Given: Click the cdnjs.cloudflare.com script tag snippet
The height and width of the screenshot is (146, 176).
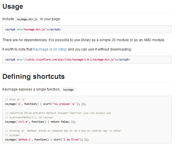Looking at the screenshot, I should [x=67, y=60].
